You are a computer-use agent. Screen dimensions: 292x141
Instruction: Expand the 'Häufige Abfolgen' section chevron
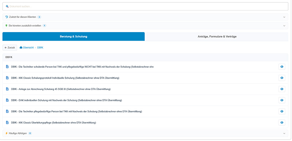[284, 133]
